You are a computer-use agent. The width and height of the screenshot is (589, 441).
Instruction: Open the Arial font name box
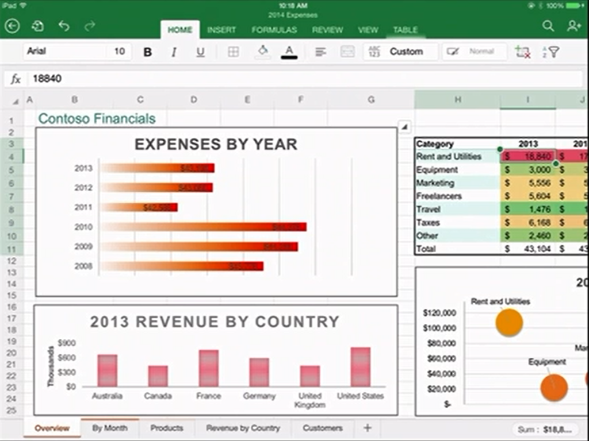pyautogui.click(x=64, y=51)
